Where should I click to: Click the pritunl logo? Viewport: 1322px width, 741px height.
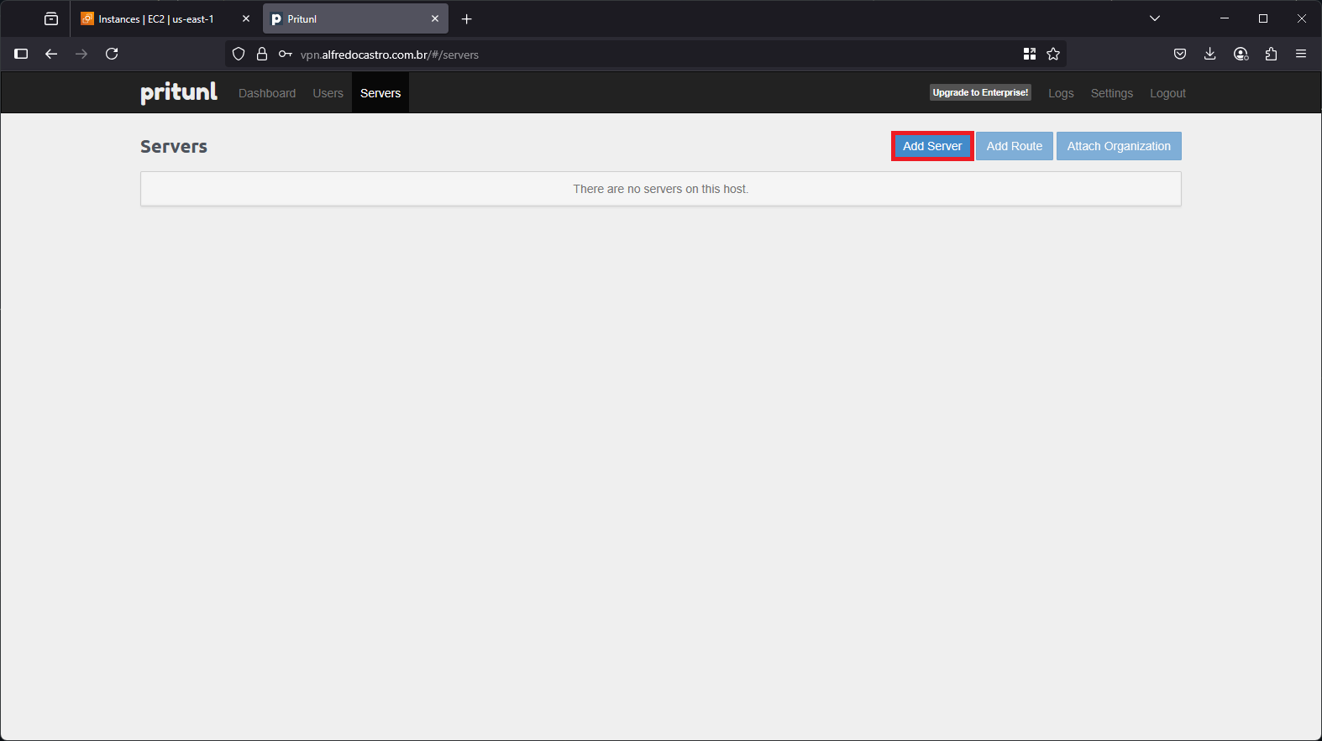(178, 92)
